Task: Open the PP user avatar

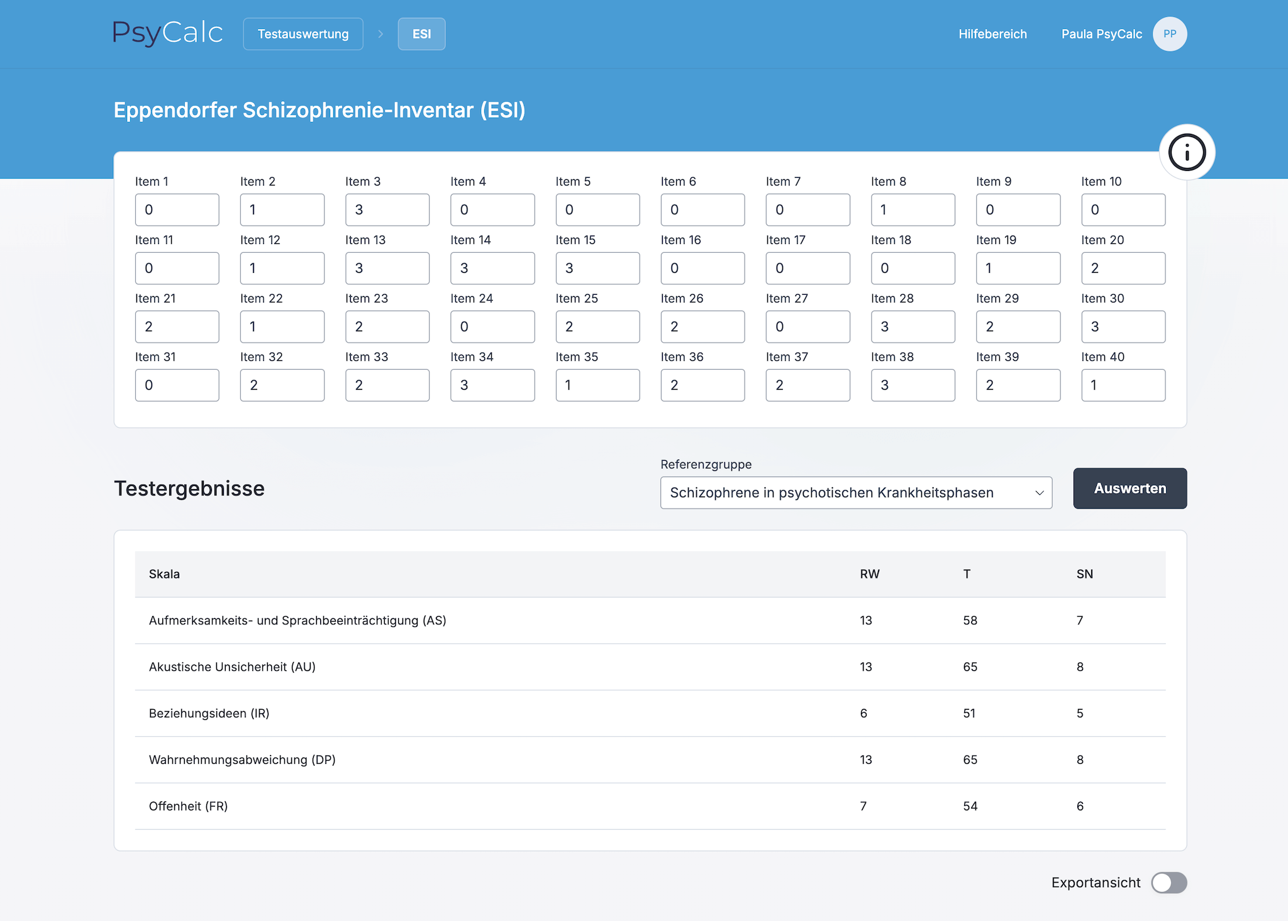Action: 1169,34
